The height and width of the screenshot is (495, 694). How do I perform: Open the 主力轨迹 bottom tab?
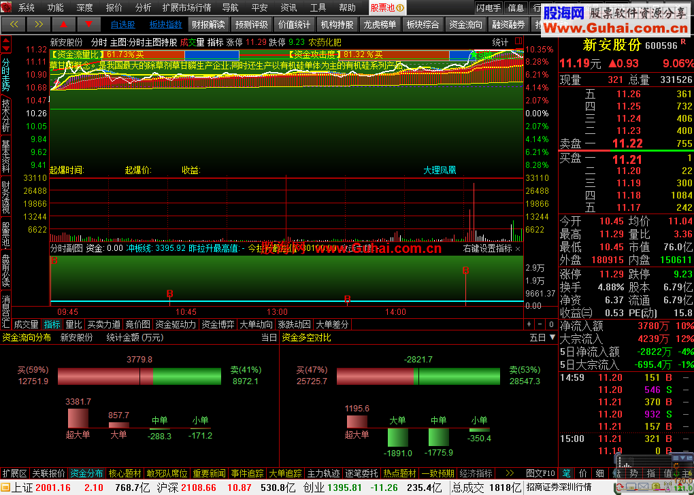pyautogui.click(x=324, y=473)
